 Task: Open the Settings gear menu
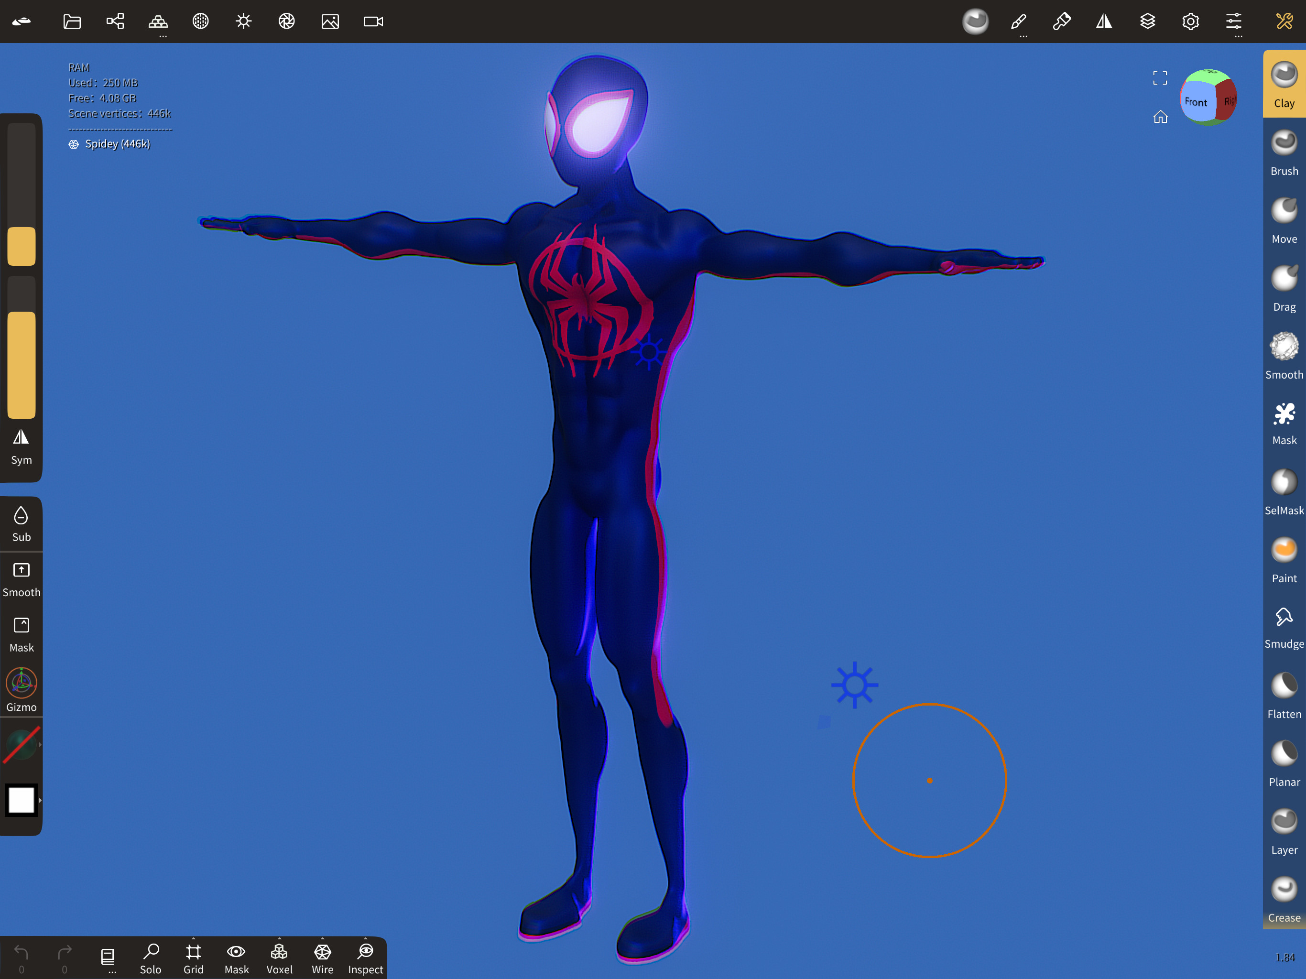pos(1190,22)
